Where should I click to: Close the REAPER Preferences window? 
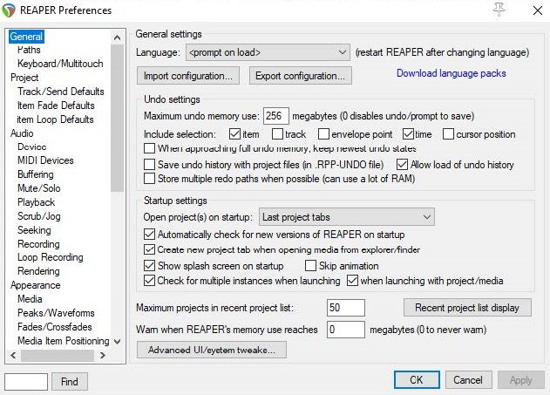point(538,10)
